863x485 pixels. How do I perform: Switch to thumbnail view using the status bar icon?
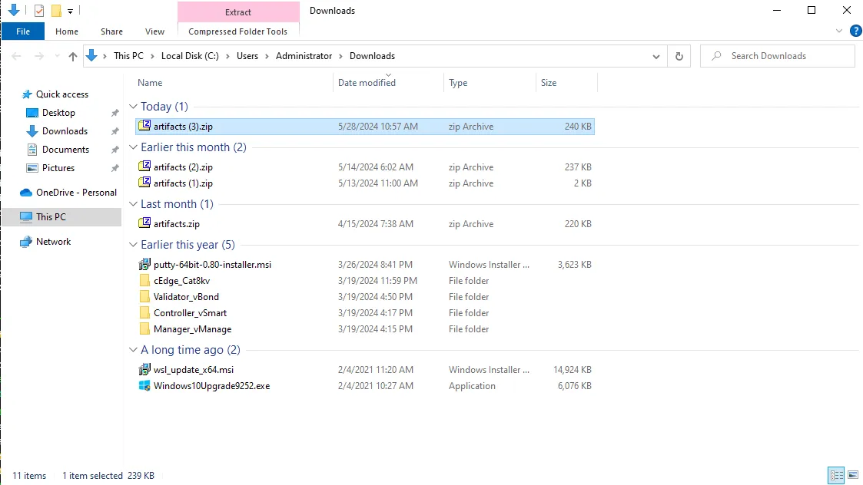point(853,476)
